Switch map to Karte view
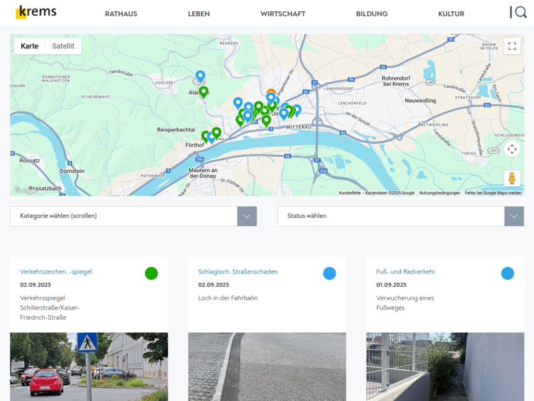534x401 pixels. pyautogui.click(x=29, y=46)
